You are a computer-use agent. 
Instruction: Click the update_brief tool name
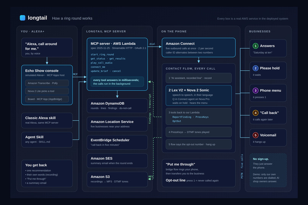tap(99, 71)
